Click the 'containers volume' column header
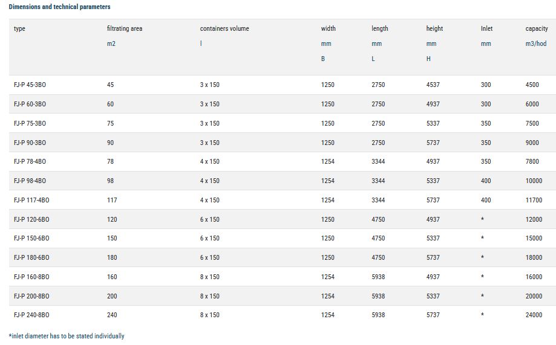Screen dimensions: 556x345 click(x=224, y=28)
